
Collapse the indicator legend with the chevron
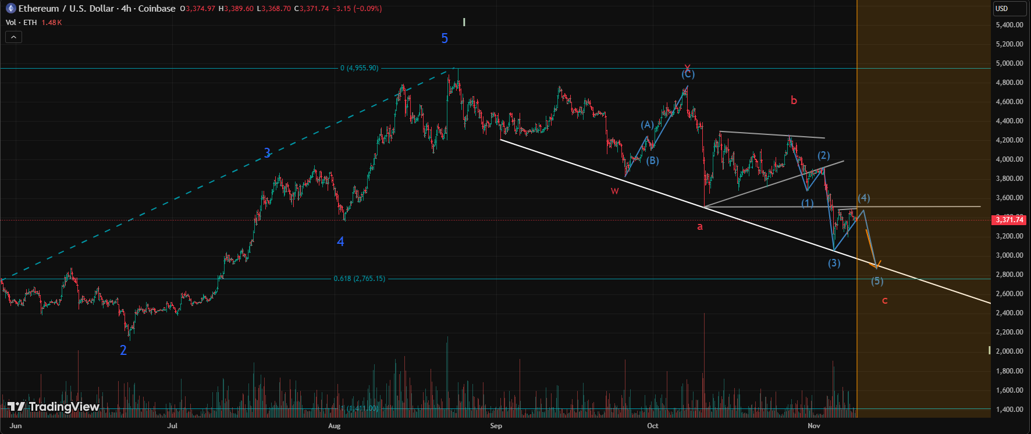pos(14,37)
